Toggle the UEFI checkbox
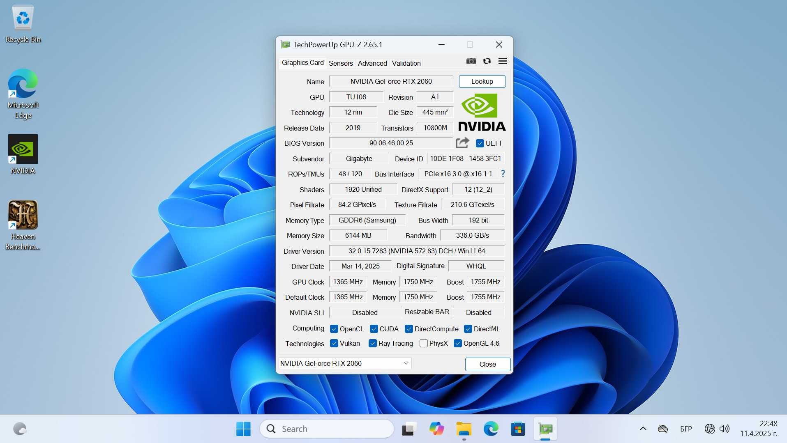This screenshot has width=787, height=443. pos(480,143)
